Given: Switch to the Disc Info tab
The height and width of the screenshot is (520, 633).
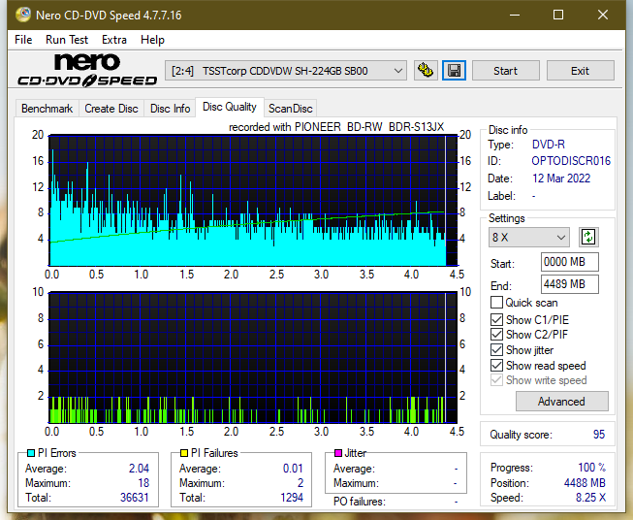Looking at the screenshot, I should [170, 109].
